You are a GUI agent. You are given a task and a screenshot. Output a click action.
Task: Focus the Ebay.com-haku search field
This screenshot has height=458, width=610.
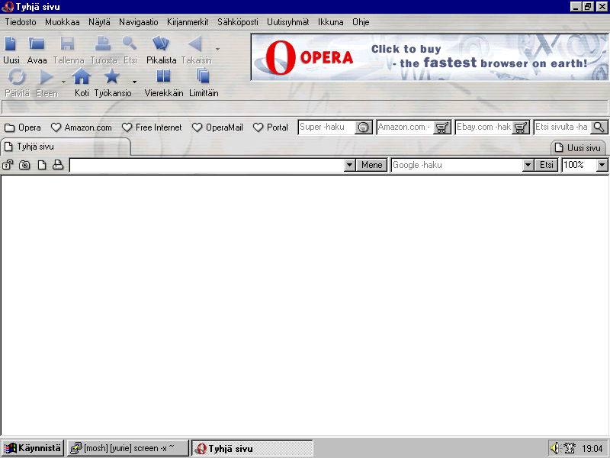point(484,127)
